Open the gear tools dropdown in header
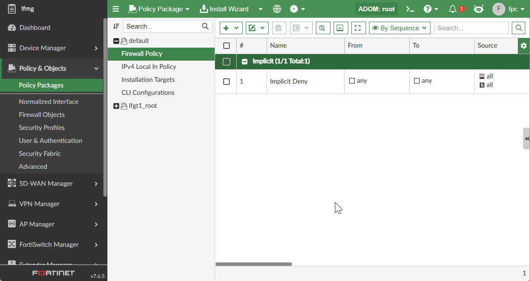The width and height of the screenshot is (530, 281). coord(297,9)
